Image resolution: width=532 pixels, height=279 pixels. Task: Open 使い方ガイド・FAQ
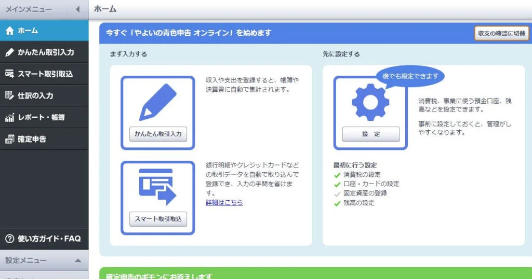point(44,239)
